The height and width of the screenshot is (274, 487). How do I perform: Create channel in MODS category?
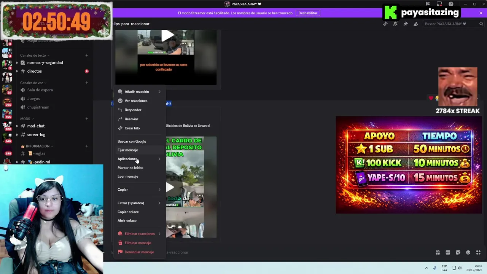(x=87, y=119)
